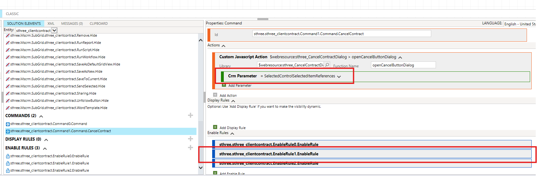537x176 pixels.
Task: Collapse the Actions section
Action: click(x=223, y=46)
